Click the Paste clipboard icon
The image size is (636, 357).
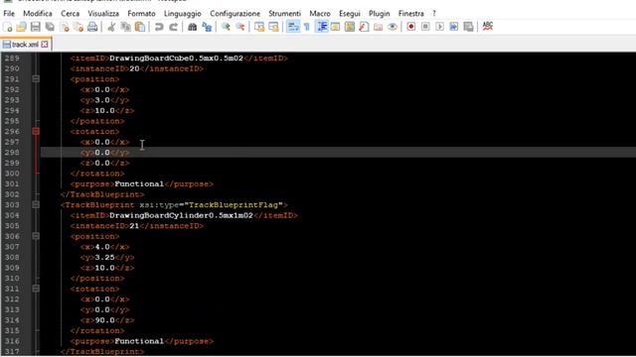(140, 27)
